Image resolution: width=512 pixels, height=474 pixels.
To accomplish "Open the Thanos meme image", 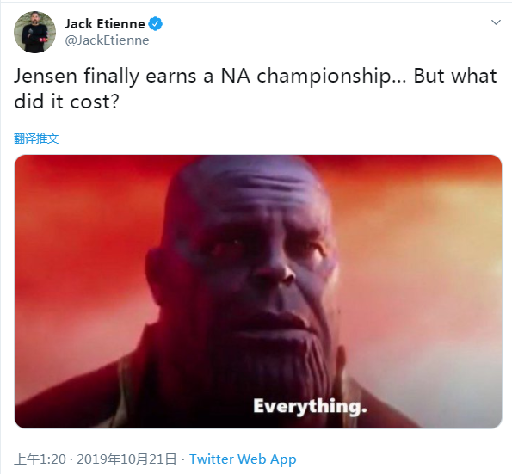I will pos(258,291).
